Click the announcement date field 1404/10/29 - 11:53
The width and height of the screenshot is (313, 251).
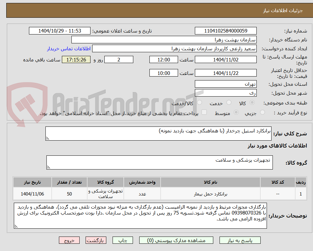click(60, 31)
